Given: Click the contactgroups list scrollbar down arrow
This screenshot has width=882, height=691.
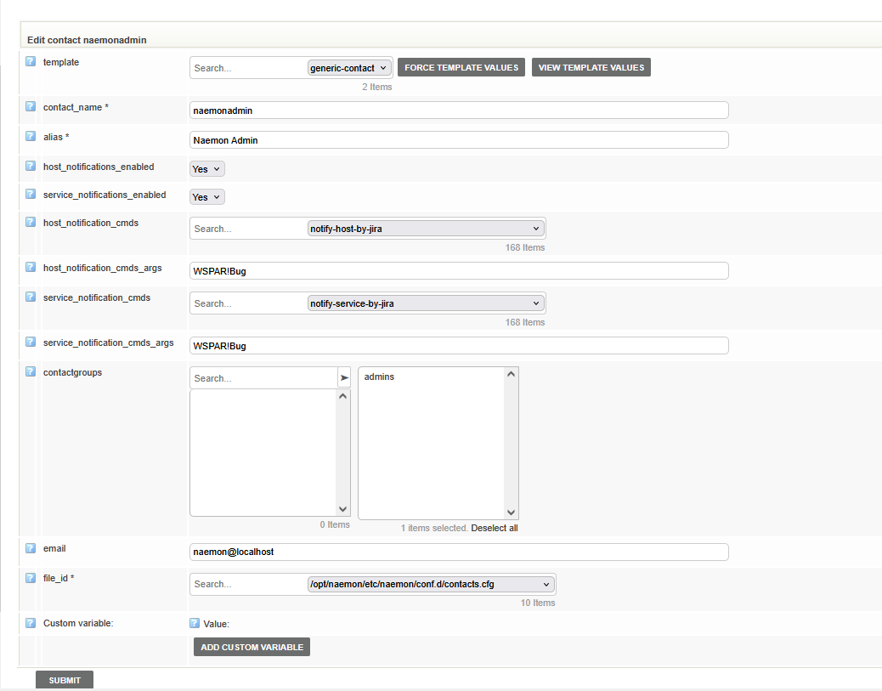Looking at the screenshot, I should [343, 509].
